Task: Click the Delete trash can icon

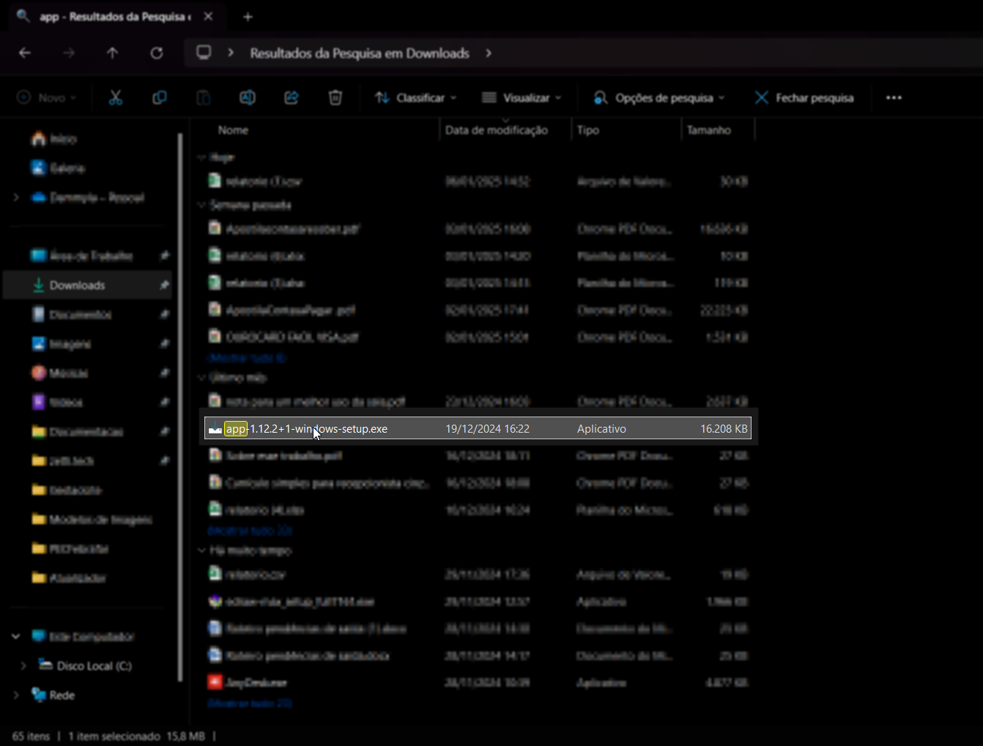Action: (x=335, y=97)
